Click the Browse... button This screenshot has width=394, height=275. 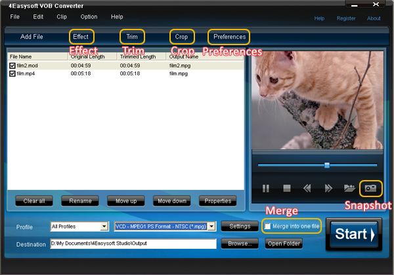pos(240,244)
